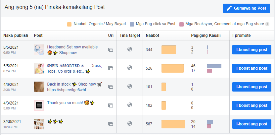Open the Thank you so much thumbnail

pos(39,105)
